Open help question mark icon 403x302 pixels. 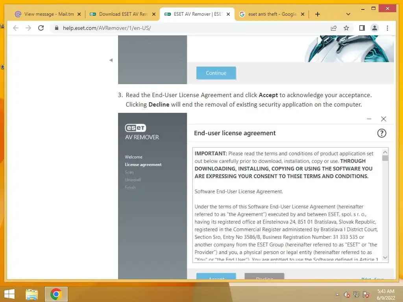[x=382, y=133]
